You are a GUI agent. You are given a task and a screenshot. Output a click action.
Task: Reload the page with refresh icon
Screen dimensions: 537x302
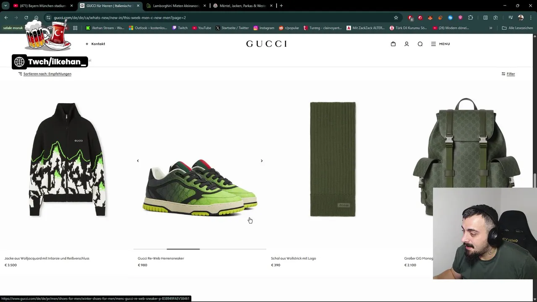click(26, 18)
